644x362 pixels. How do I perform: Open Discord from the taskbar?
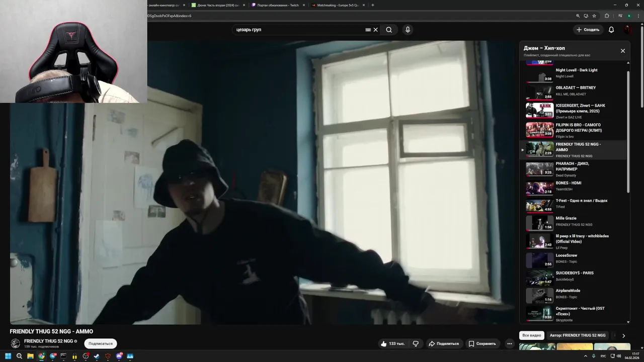(x=119, y=356)
